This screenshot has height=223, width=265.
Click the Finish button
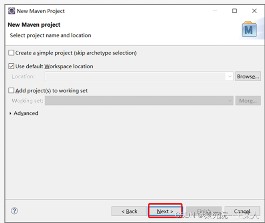(204, 211)
